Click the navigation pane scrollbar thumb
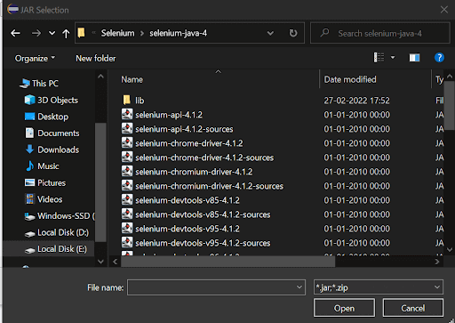455x323 pixels. [x=100, y=182]
